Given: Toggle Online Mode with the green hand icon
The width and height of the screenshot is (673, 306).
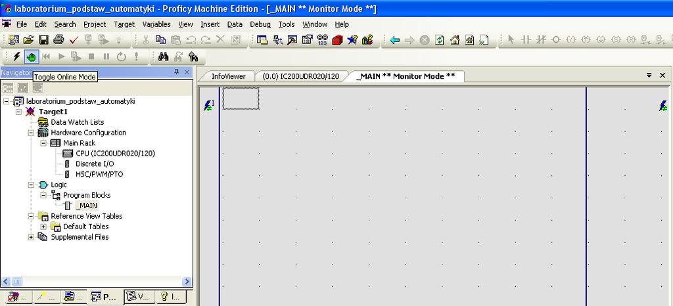Looking at the screenshot, I should [32, 56].
